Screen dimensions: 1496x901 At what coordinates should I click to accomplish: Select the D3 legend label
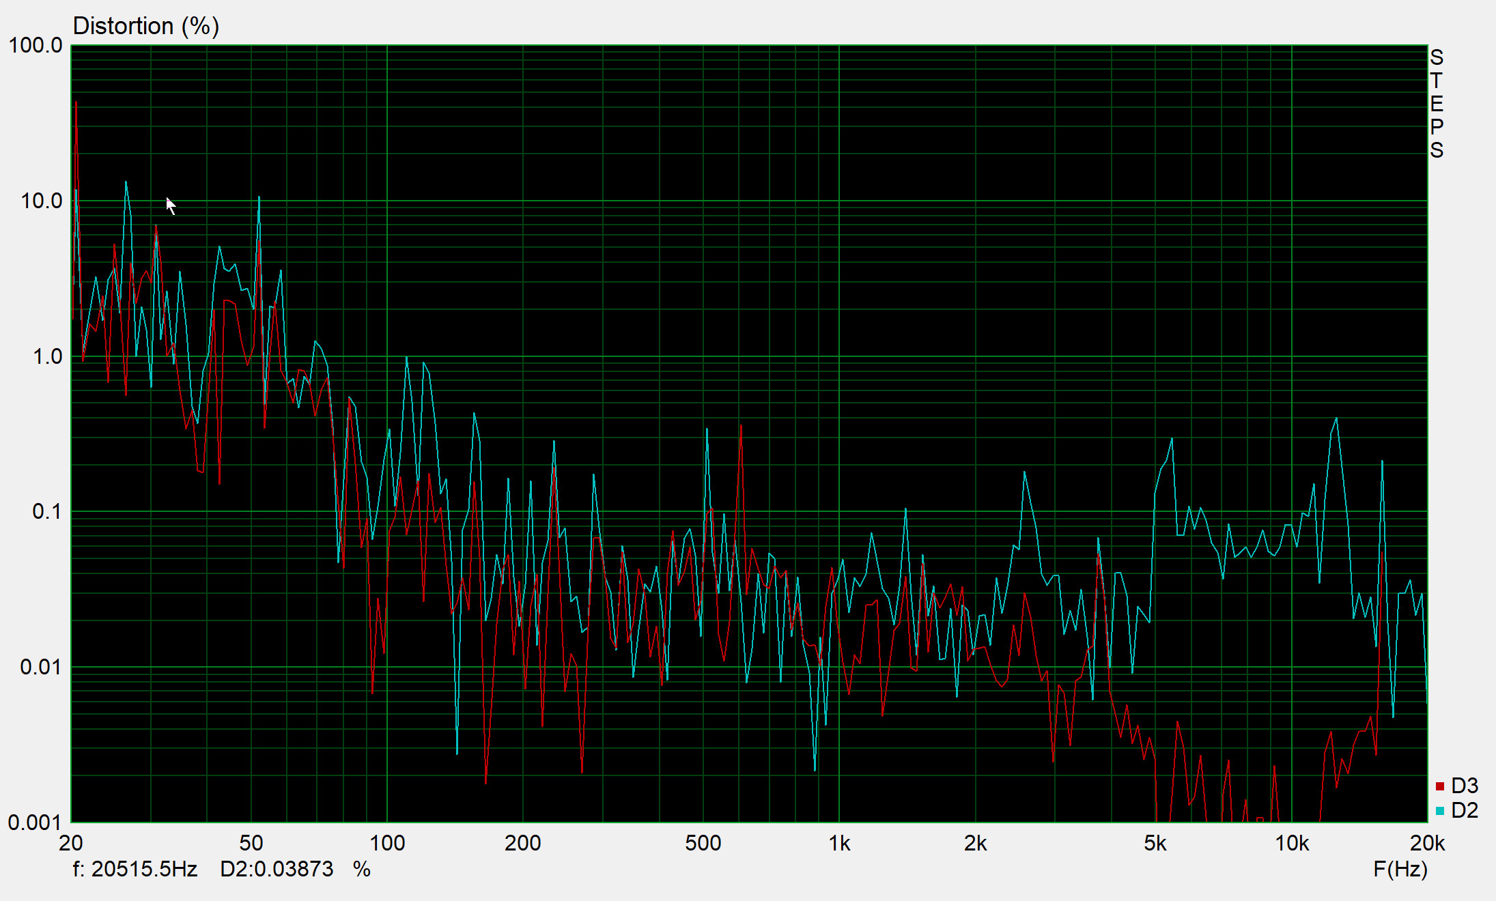pos(1465,786)
